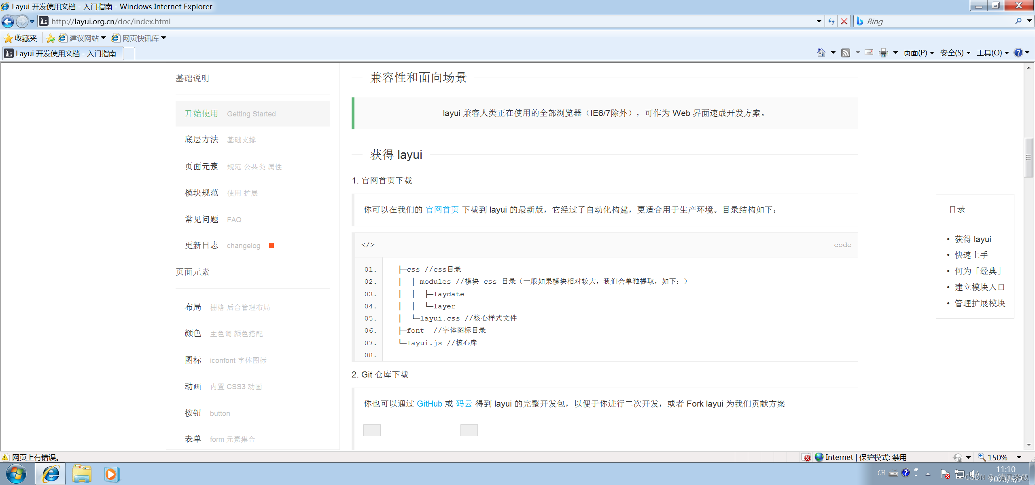The image size is (1035, 485).
Task: Open the zoom level dropdown arrow
Action: tap(1019, 458)
